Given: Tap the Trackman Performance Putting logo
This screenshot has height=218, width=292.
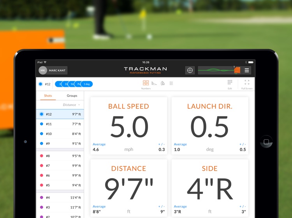Looking at the screenshot, I should click(x=146, y=70).
